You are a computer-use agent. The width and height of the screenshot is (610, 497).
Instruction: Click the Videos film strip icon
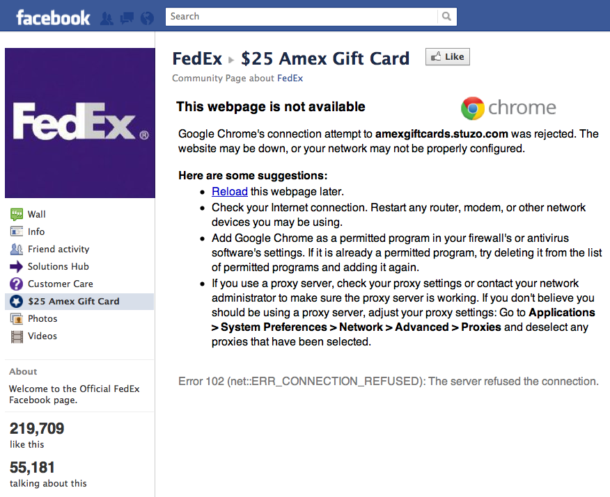[17, 336]
